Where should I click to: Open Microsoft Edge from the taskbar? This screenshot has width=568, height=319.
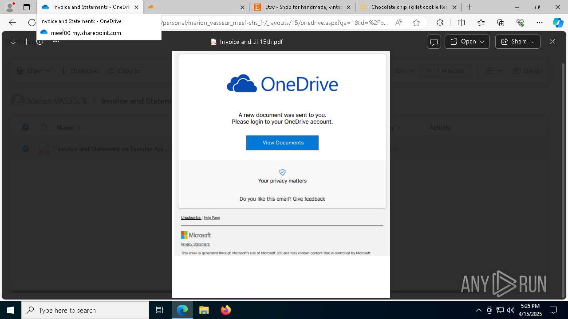click(x=182, y=310)
